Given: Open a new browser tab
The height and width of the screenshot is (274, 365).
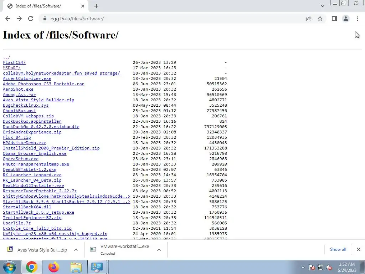Looking at the screenshot, I should 96,6.
